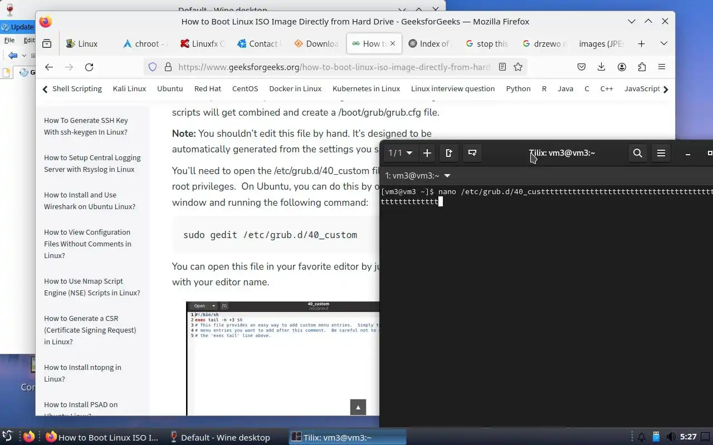This screenshot has height=445, width=713.
Task: Reload the GeeksforGeeks page
Action: pyautogui.click(x=89, y=67)
